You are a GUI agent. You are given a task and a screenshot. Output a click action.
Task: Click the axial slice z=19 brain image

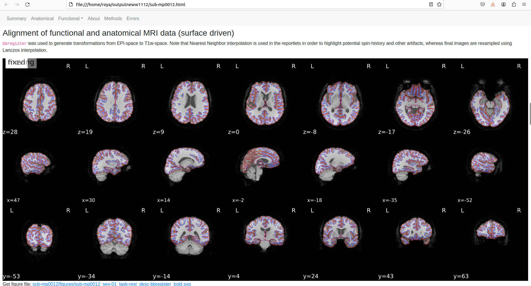pyautogui.click(x=115, y=101)
